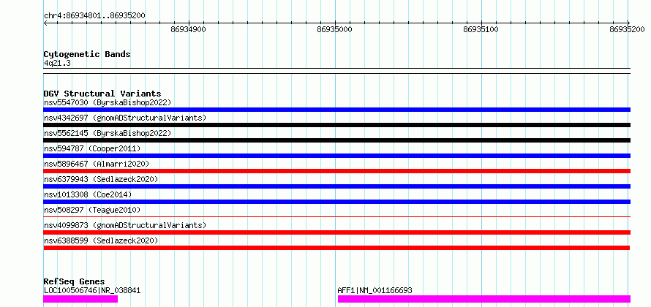Click the thin red line for nsv508297
This screenshot has width=651, height=307.
tap(336, 216)
